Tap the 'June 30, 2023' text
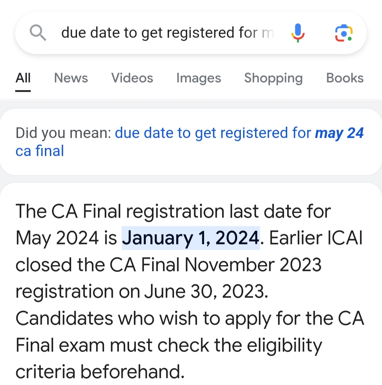This screenshot has width=382, height=385. [x=205, y=291]
